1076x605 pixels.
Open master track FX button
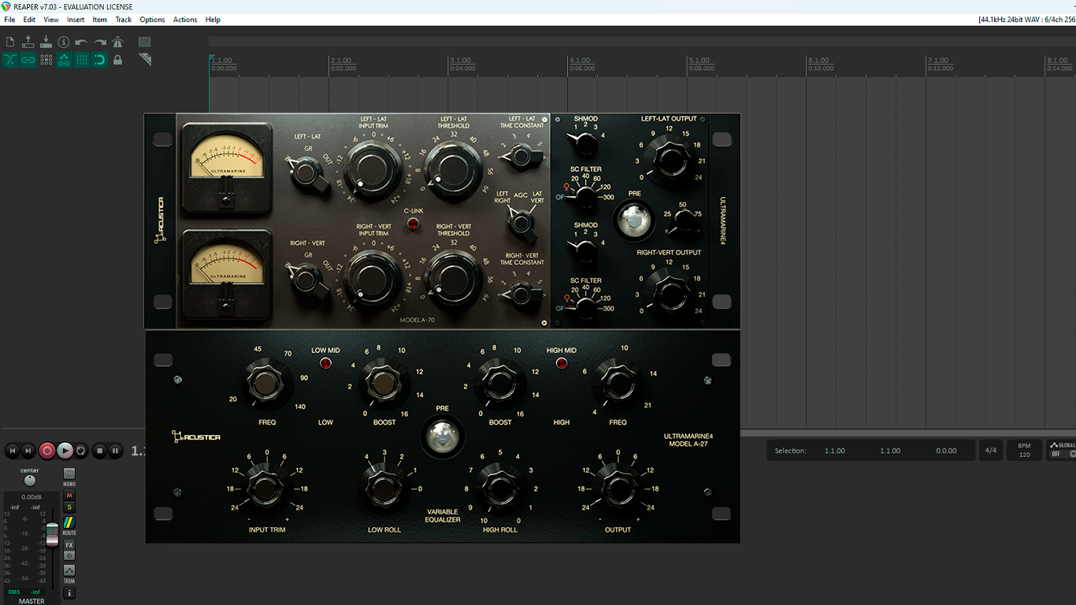pyautogui.click(x=69, y=545)
